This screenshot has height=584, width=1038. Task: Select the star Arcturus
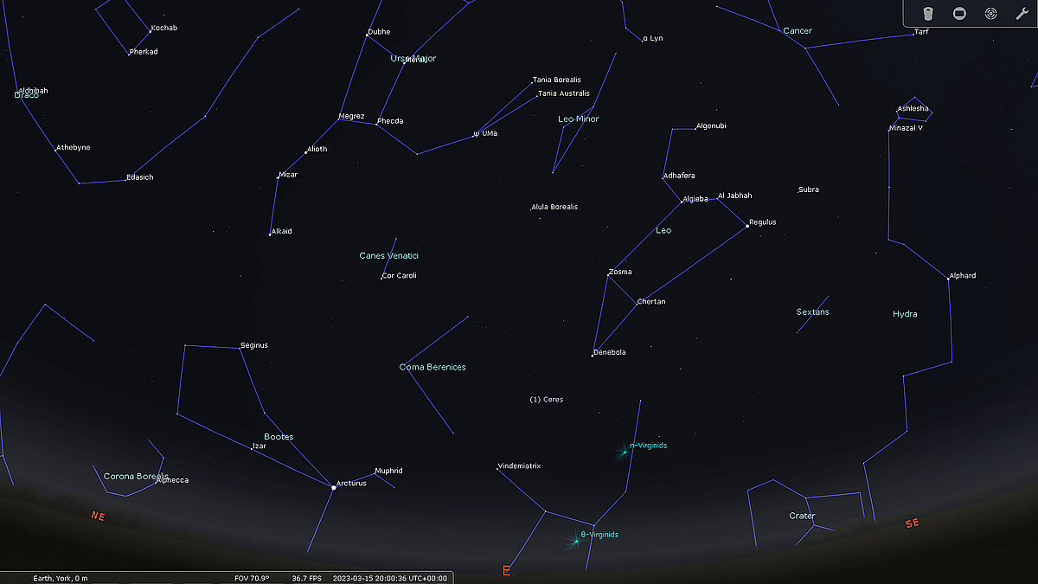(334, 487)
